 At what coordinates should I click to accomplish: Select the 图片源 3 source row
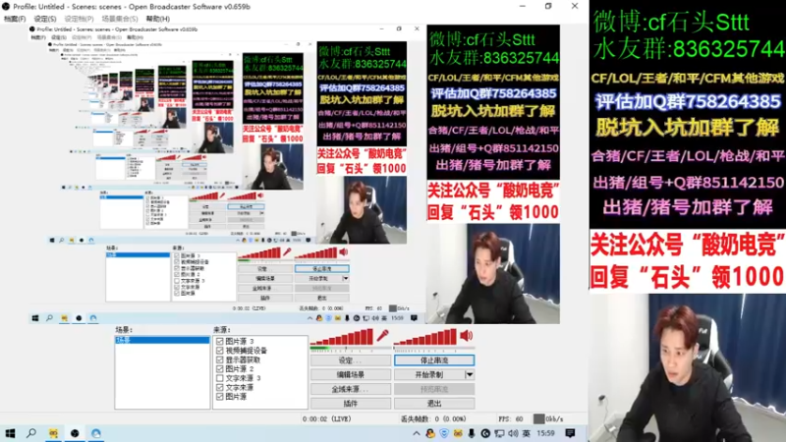[260, 341]
